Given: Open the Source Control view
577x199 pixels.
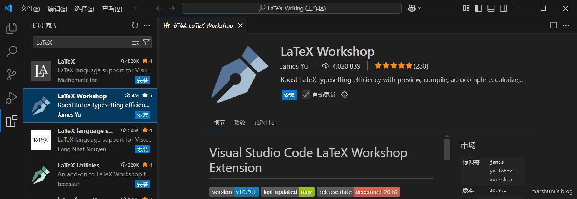Looking at the screenshot, I should [12, 74].
